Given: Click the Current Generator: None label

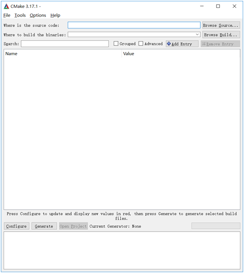Looking at the screenshot, I should pos(115,226).
